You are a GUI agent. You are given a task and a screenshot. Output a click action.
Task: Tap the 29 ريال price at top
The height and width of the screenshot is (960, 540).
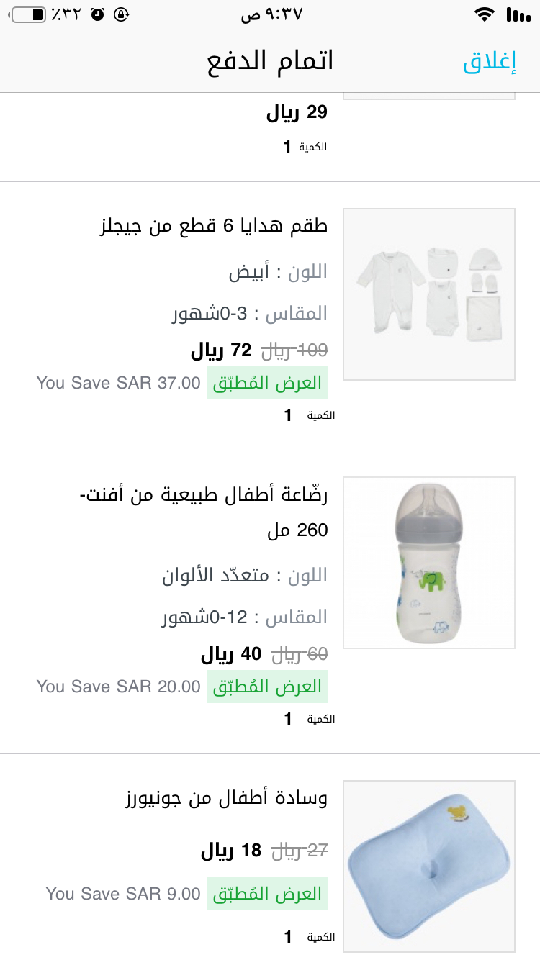[297, 112]
